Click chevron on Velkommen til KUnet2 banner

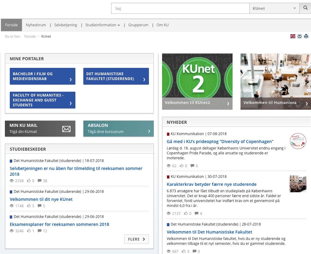228,104
